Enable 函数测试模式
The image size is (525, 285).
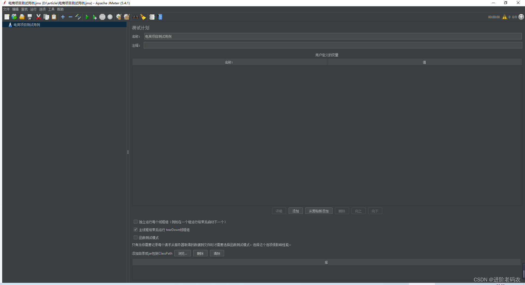[135, 237]
